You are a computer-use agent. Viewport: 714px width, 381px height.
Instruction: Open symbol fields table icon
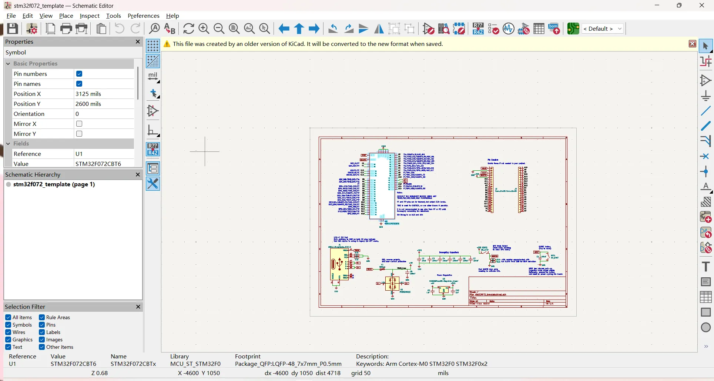[539, 29]
